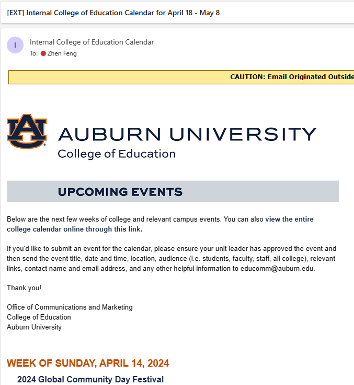This screenshot has height=385, width=354.
Task: Click Office of Communications and Marketing signature
Action: pos(70,307)
